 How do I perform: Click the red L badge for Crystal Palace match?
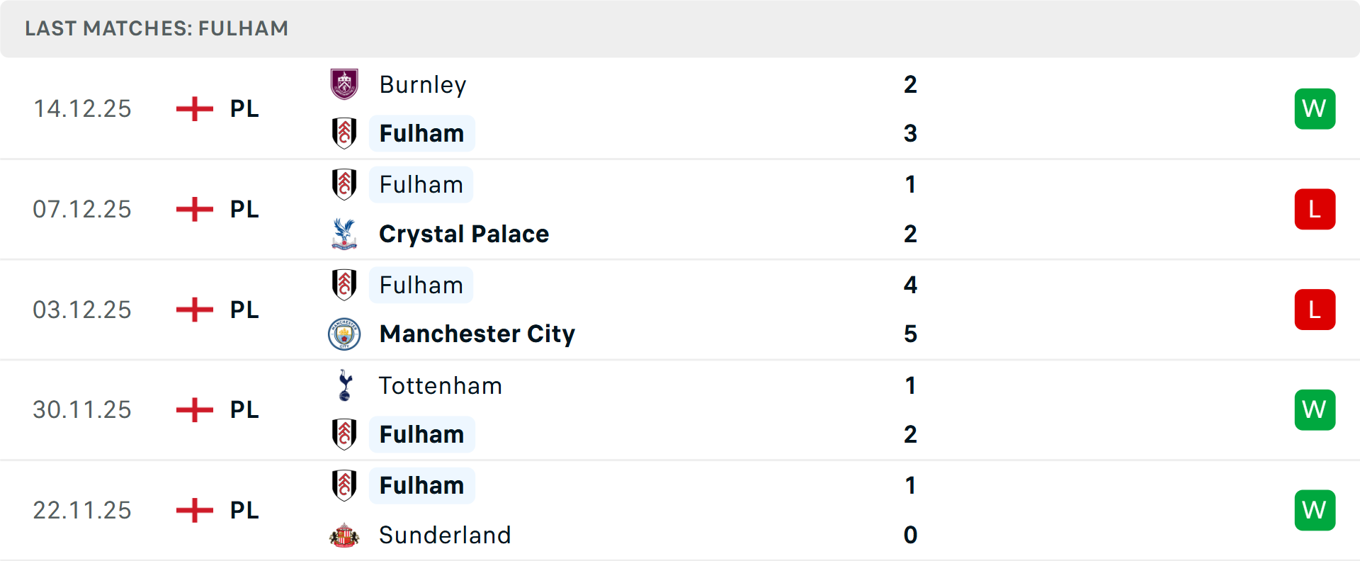click(1315, 209)
